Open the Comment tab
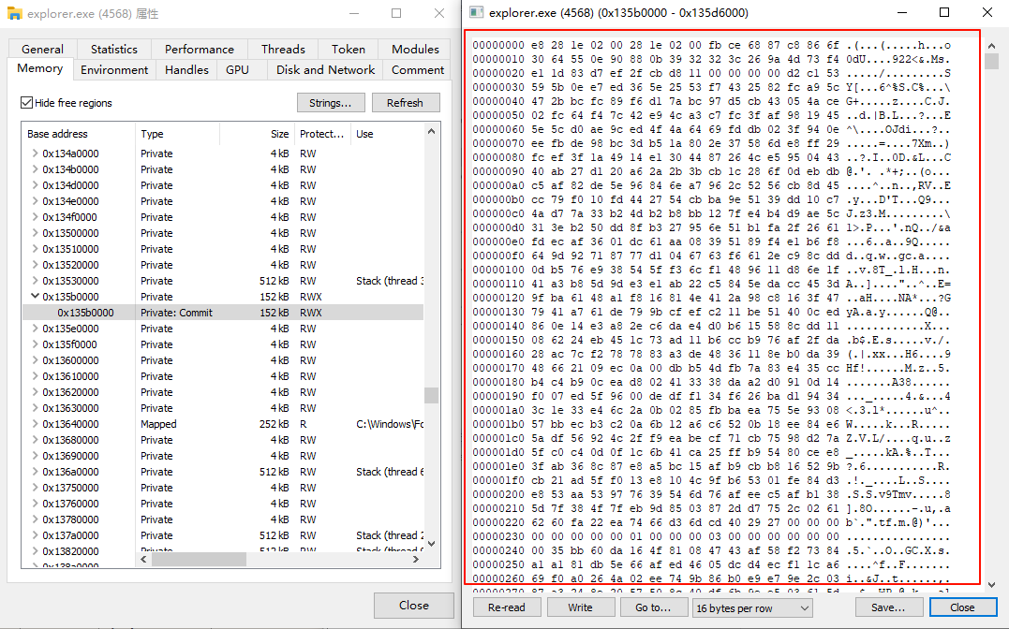This screenshot has height=629, width=1009. point(418,69)
